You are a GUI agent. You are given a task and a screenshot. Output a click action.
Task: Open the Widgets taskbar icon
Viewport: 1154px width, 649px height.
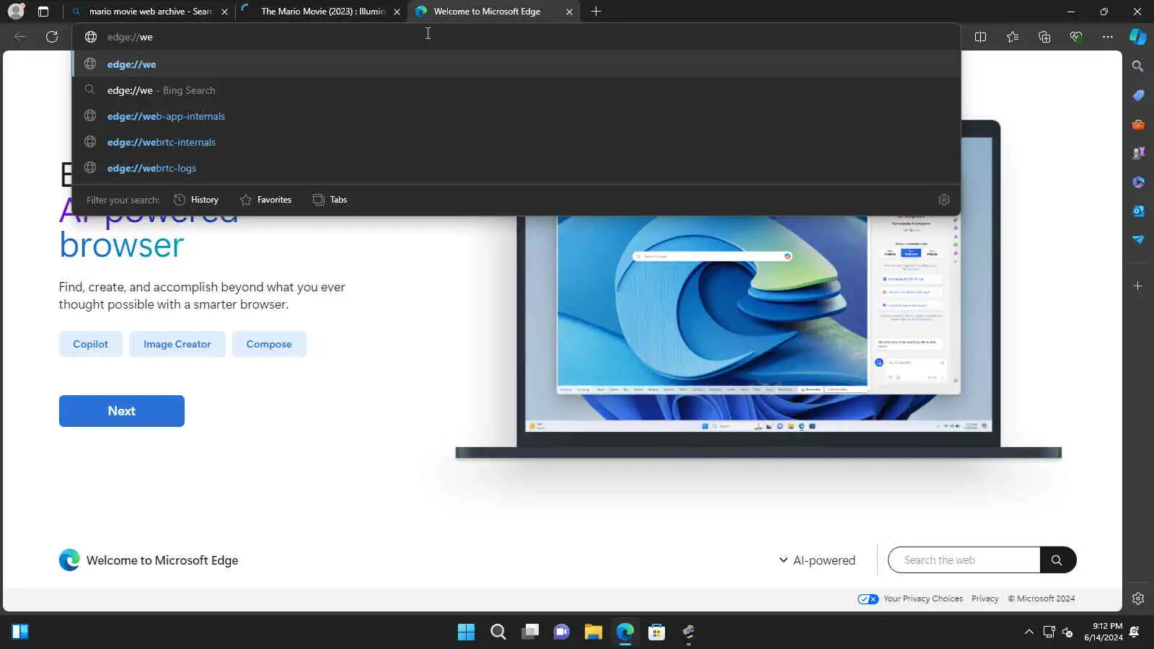(x=20, y=632)
